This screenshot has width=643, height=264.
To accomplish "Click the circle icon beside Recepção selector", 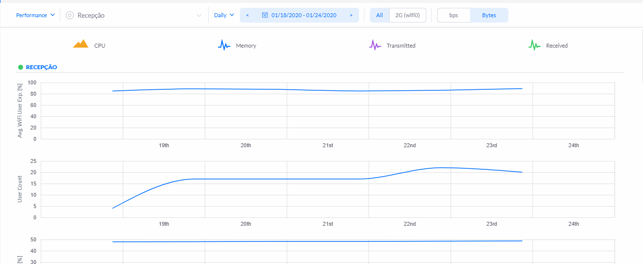I will pyautogui.click(x=70, y=15).
